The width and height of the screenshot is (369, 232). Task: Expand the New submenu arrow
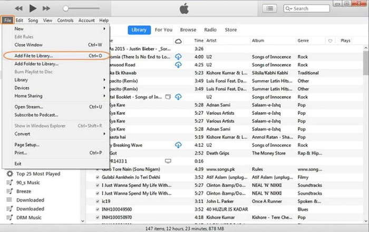pos(104,28)
